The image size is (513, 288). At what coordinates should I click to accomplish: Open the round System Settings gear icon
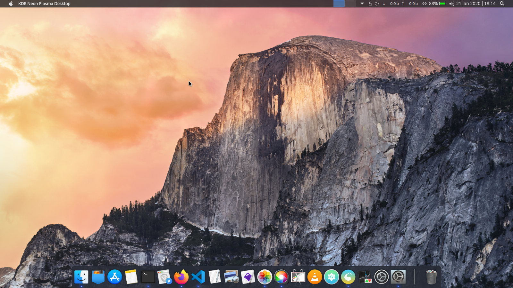point(382,277)
